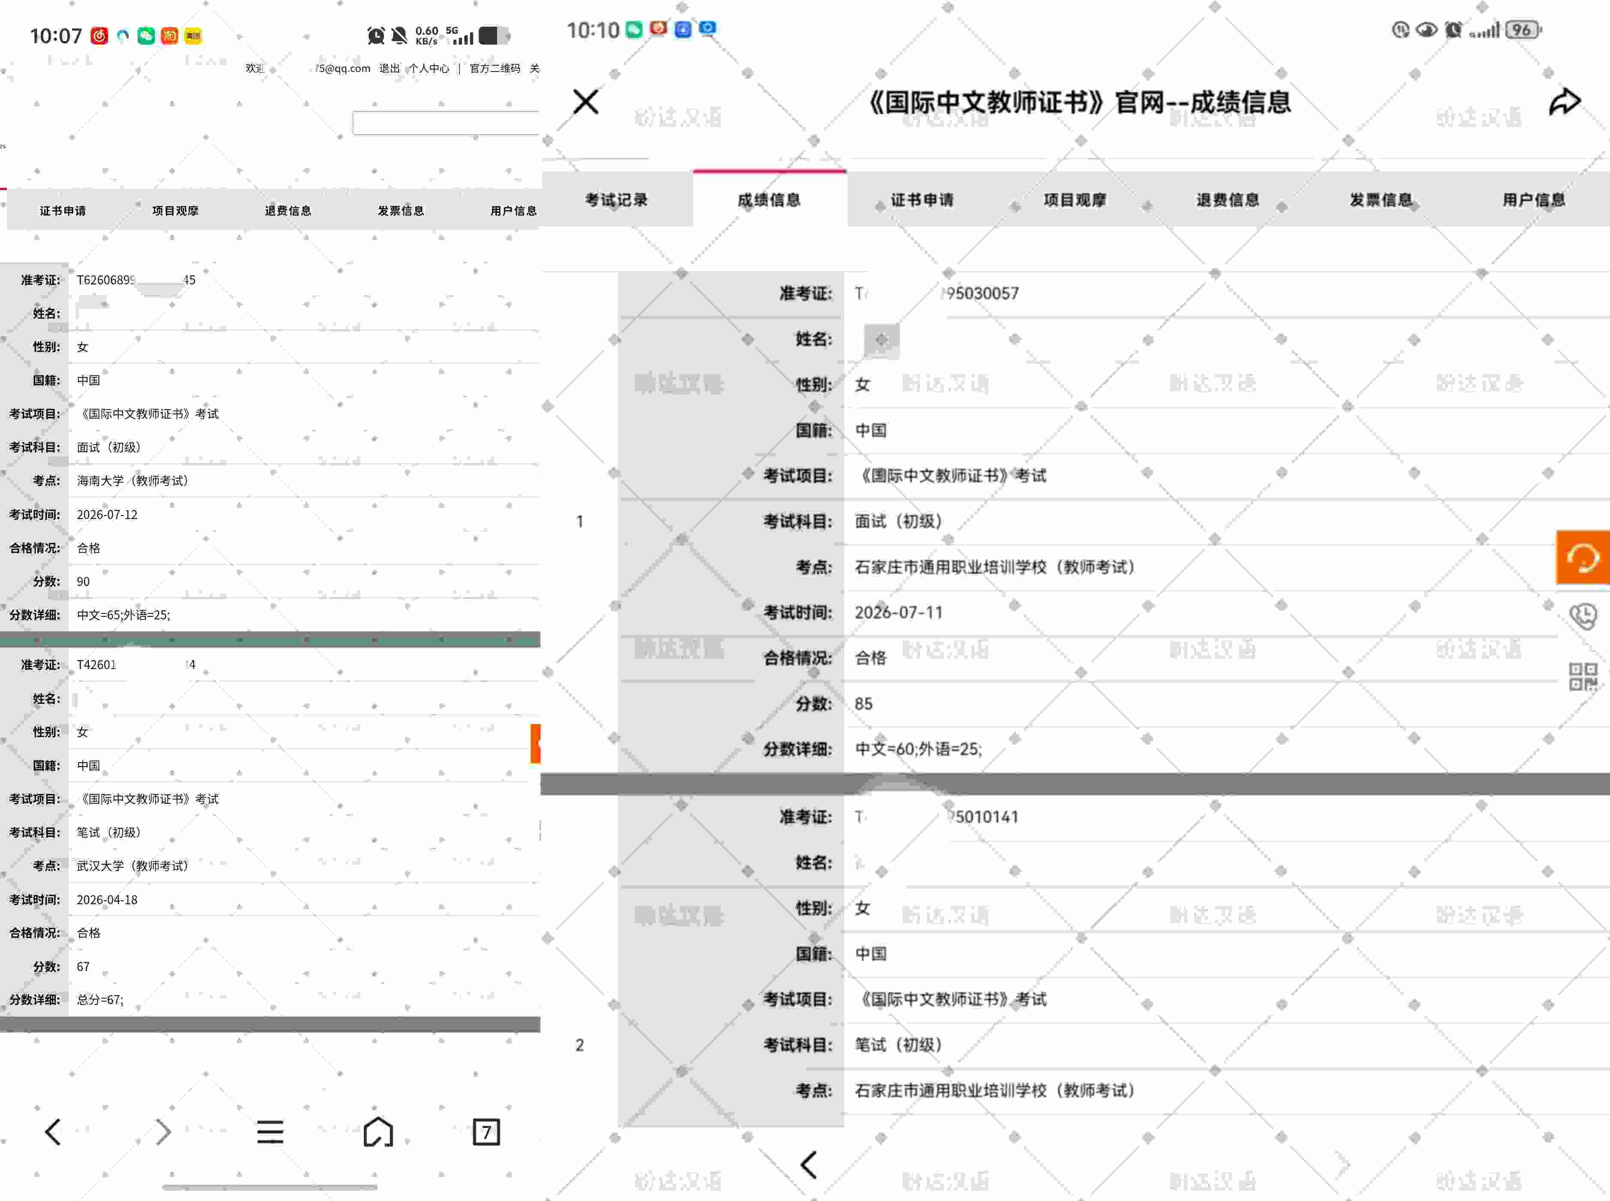This screenshot has width=1610, height=1201.
Task: Open the orange customer service headset icon
Action: click(1583, 558)
